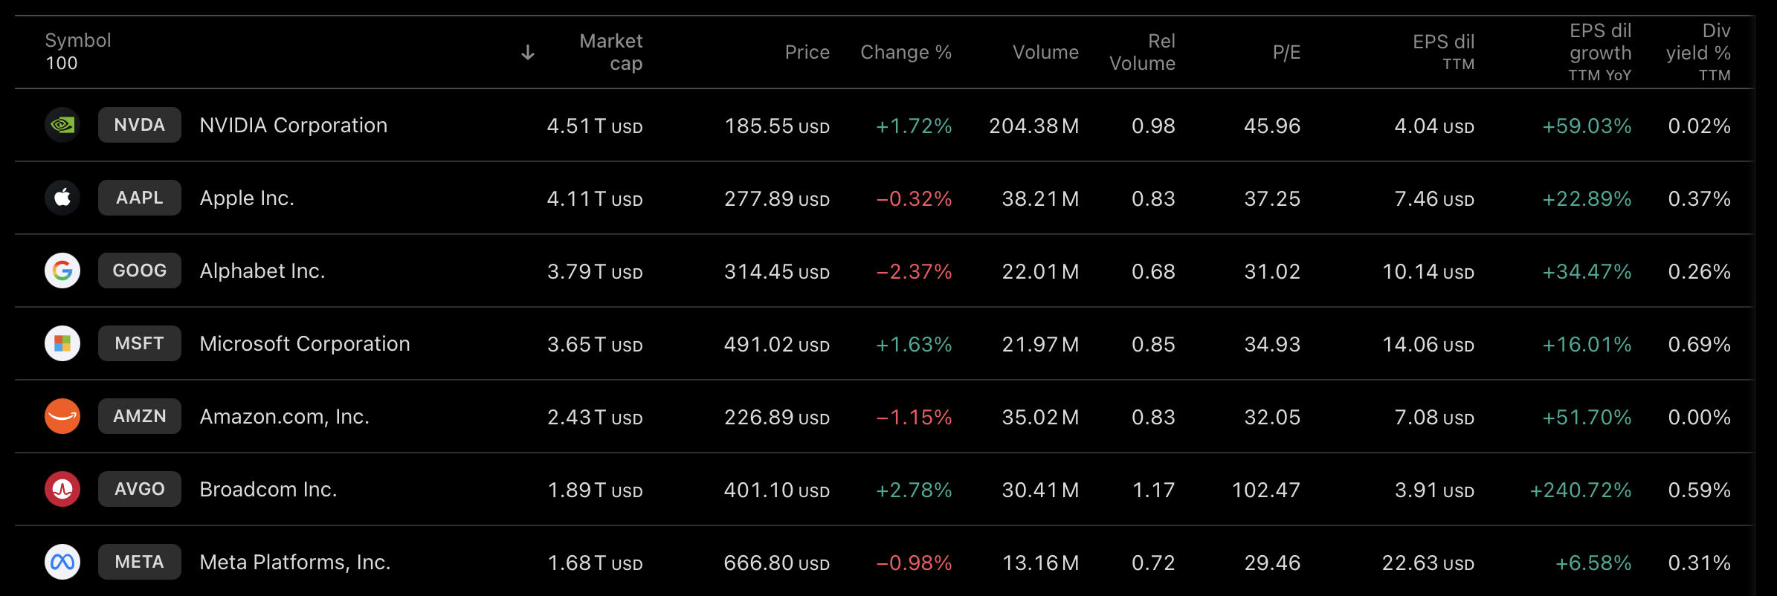Click the Alphabet Google logo icon
This screenshot has width=1777, height=596.
62,271
